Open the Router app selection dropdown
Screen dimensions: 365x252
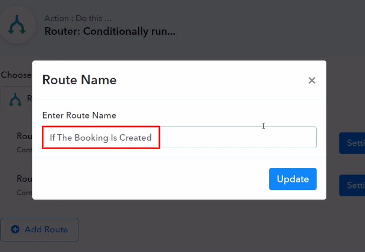click(x=16, y=98)
